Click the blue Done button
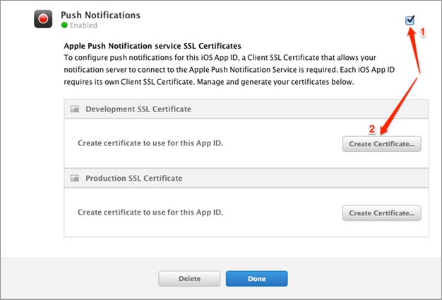The width and height of the screenshot is (442, 300). coord(257,279)
